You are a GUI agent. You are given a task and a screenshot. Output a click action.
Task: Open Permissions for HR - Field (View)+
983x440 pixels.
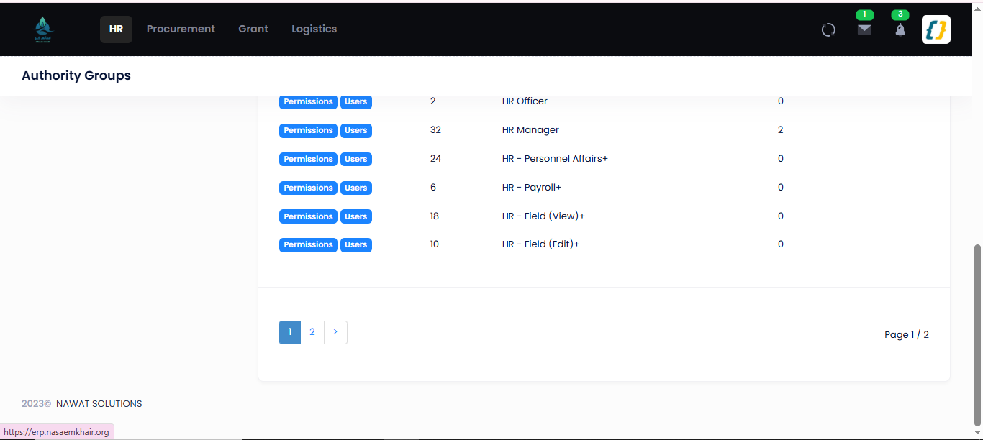[x=308, y=216]
